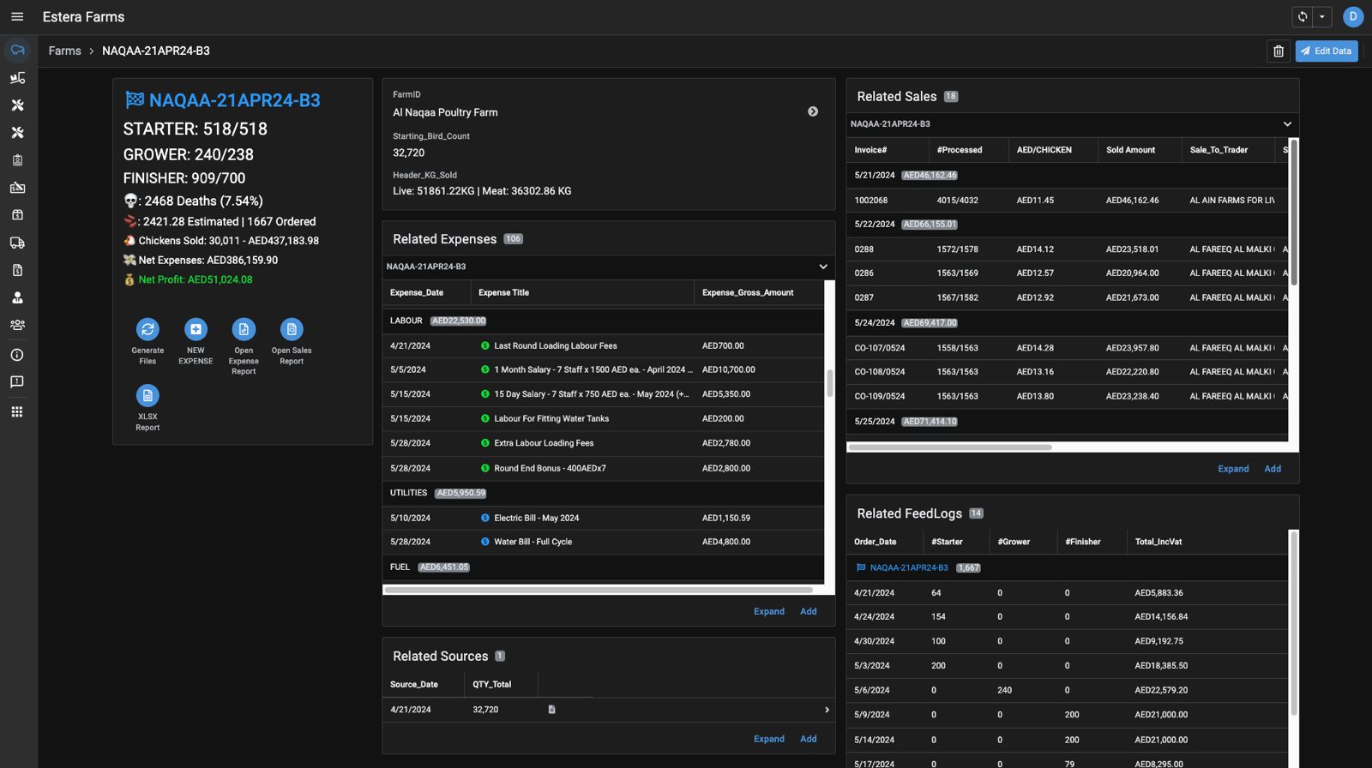Open the hamburger navigation menu
This screenshot has width=1372, height=768.
click(17, 17)
